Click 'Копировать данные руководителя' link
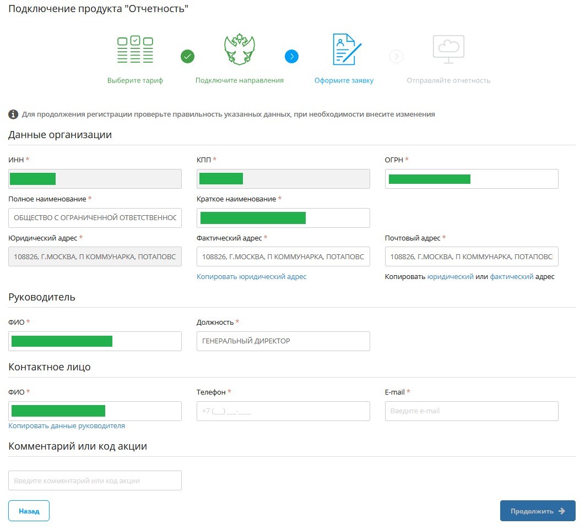This screenshot has height=530, width=585. pyautogui.click(x=67, y=426)
